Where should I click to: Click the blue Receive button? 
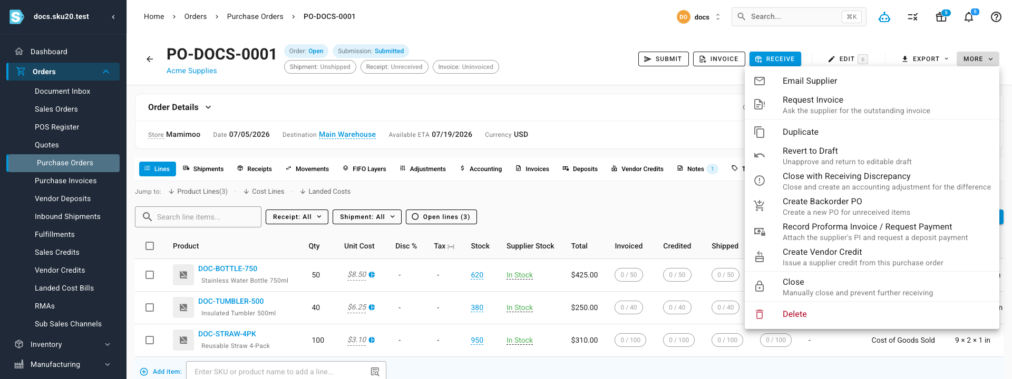[775, 59]
